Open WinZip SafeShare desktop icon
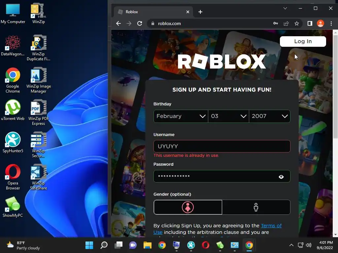Viewport: 338px width, 253px height. pos(38,177)
